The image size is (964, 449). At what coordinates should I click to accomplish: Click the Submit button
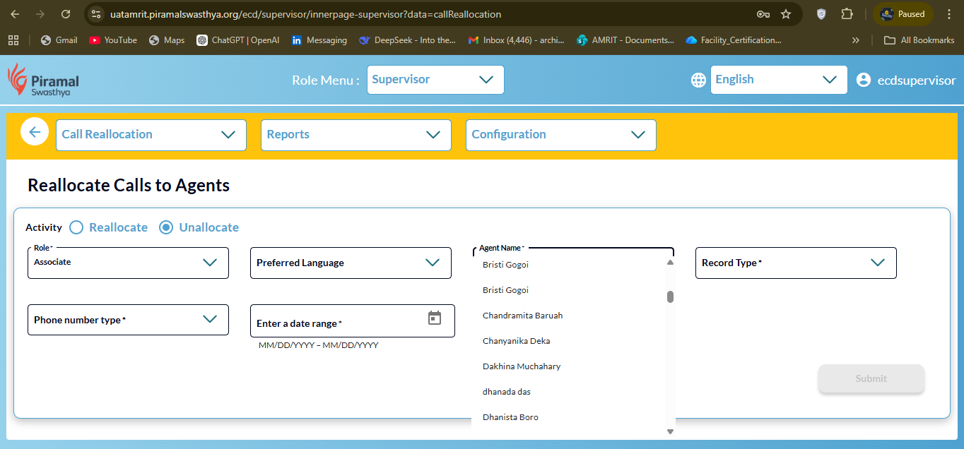(x=871, y=379)
